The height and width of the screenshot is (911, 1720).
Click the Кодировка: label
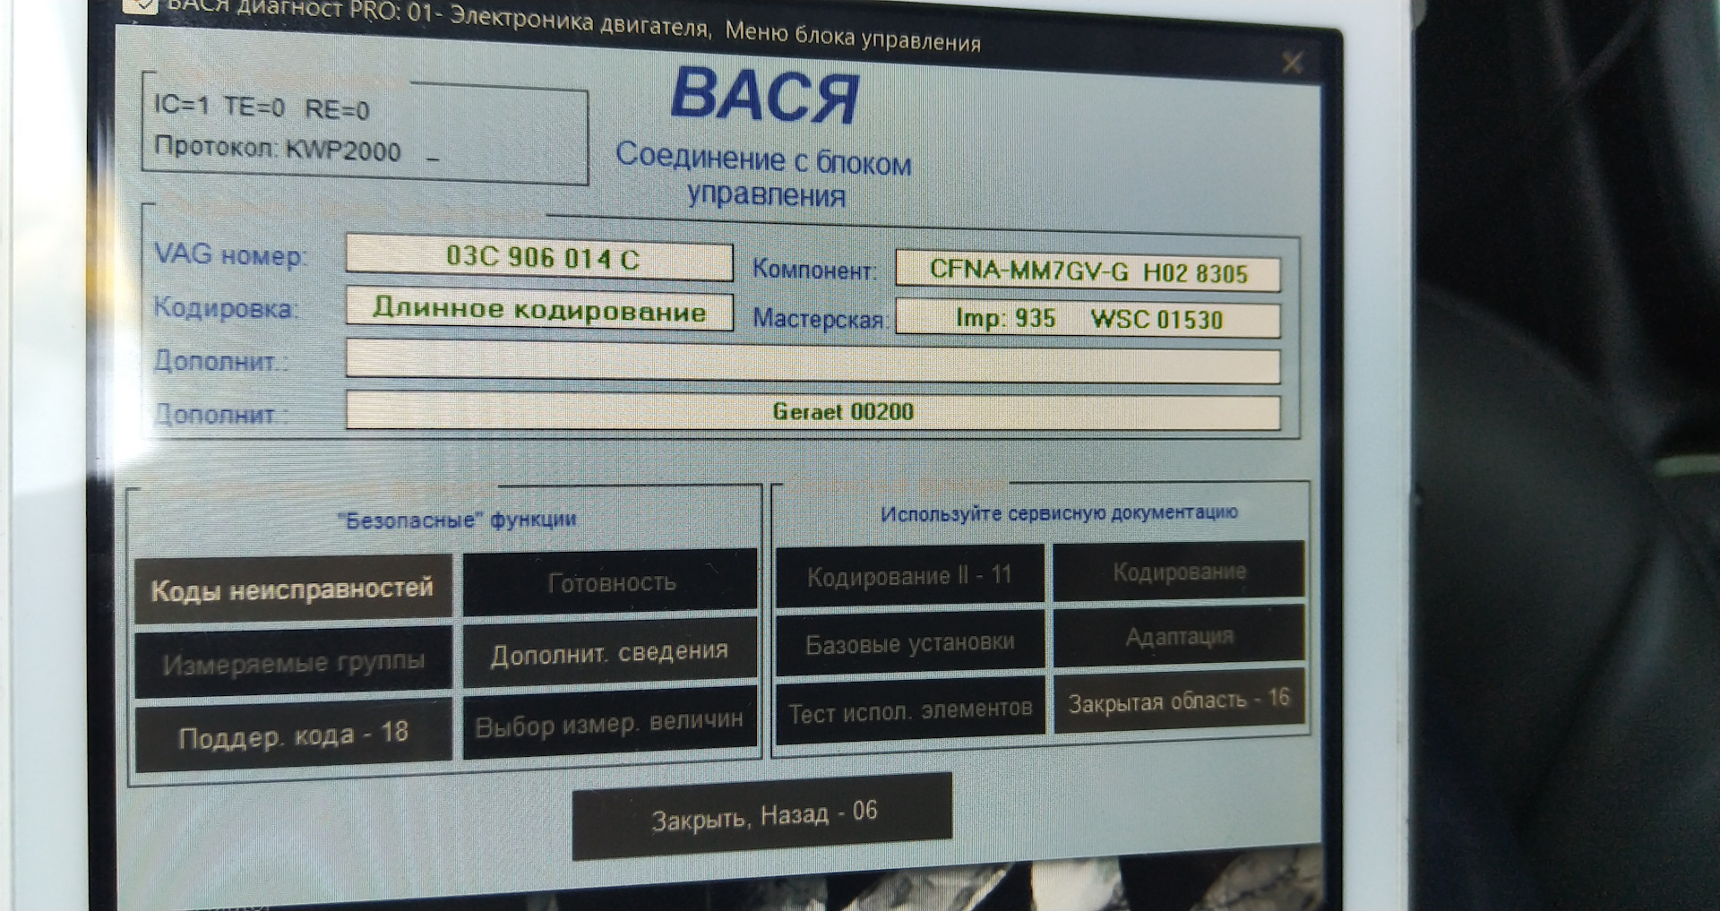[x=225, y=307]
